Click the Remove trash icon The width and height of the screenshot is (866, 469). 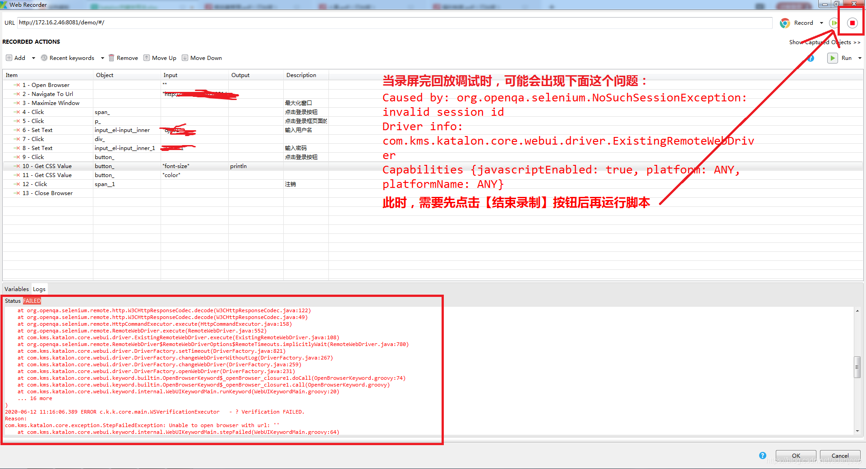111,58
